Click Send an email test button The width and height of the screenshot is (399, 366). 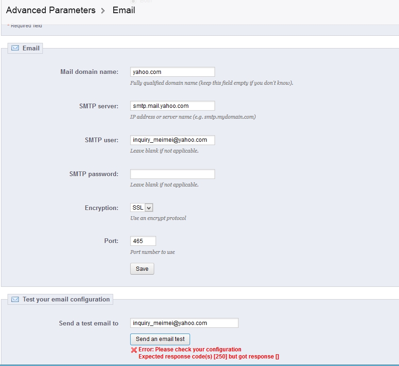coord(160,339)
